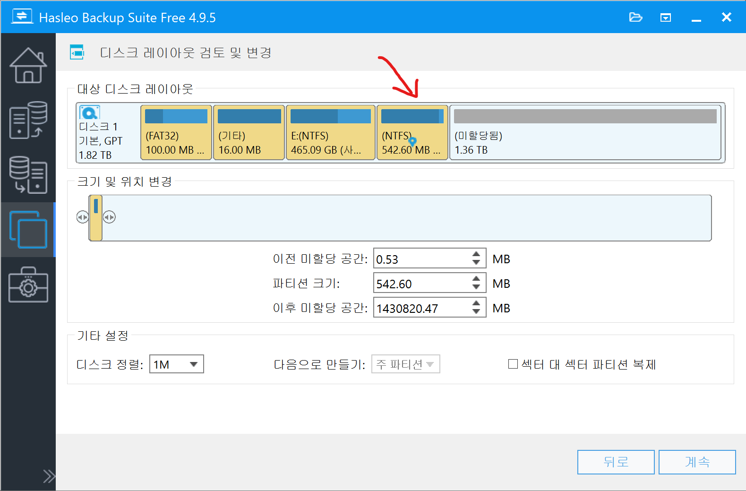Click the disk layout page header icon

77,52
